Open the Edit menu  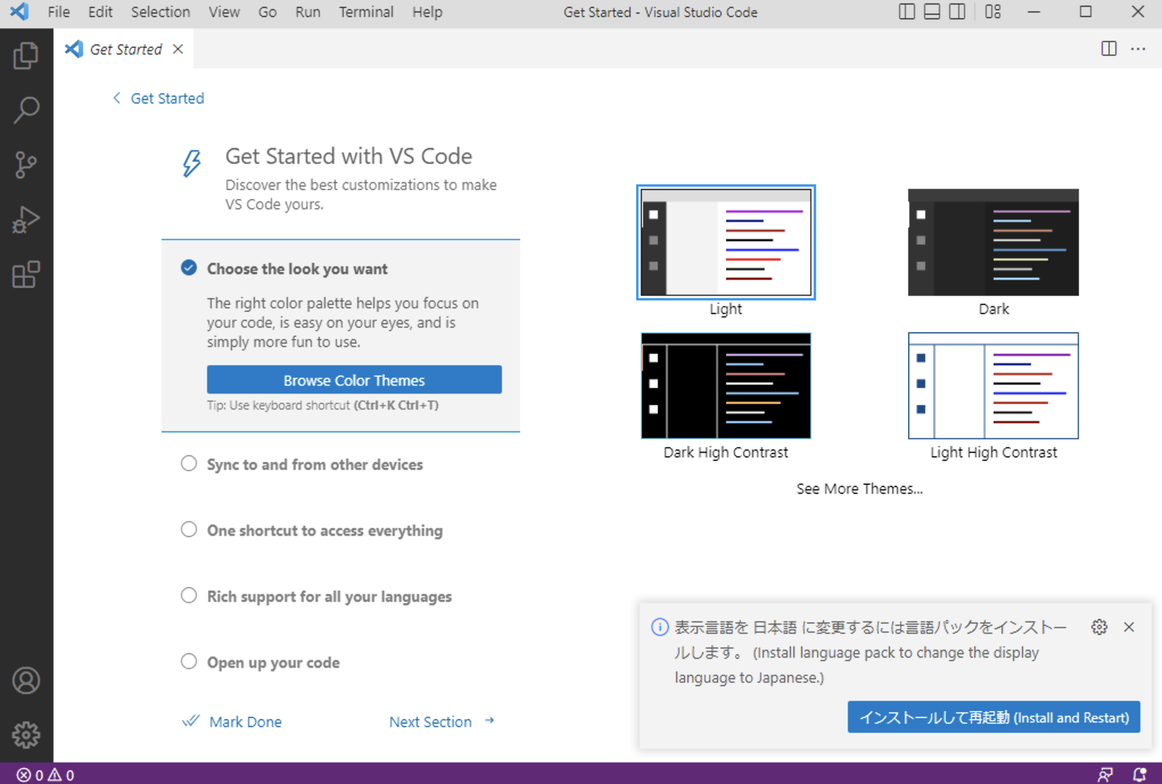point(100,12)
